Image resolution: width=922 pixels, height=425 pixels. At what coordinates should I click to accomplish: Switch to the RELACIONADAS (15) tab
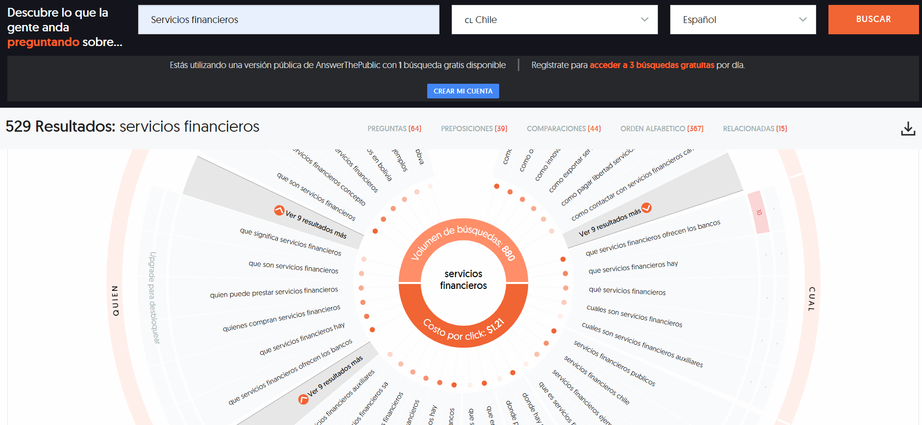point(755,129)
